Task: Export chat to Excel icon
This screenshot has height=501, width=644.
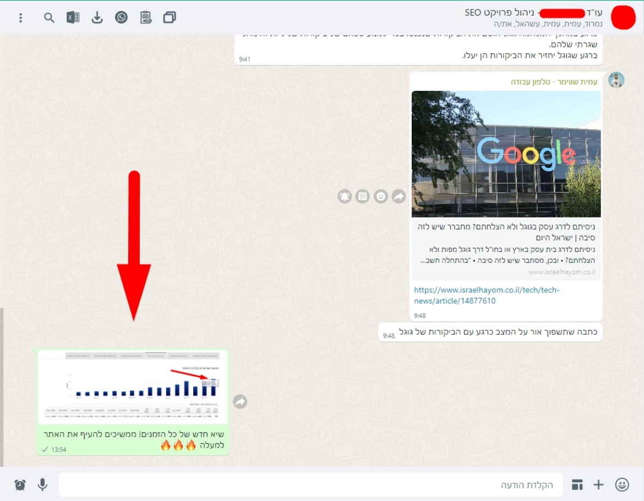Action: [x=73, y=17]
